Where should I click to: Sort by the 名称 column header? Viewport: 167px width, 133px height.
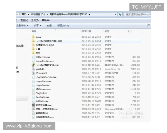pyautogui.click(x=34, y=31)
